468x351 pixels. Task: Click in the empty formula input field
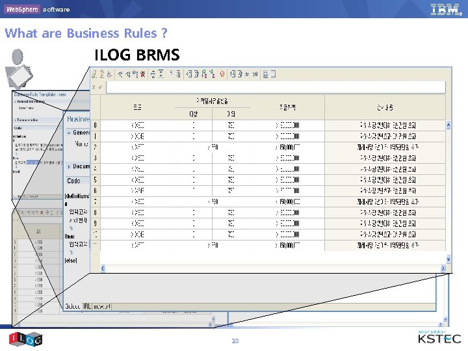tap(276, 88)
